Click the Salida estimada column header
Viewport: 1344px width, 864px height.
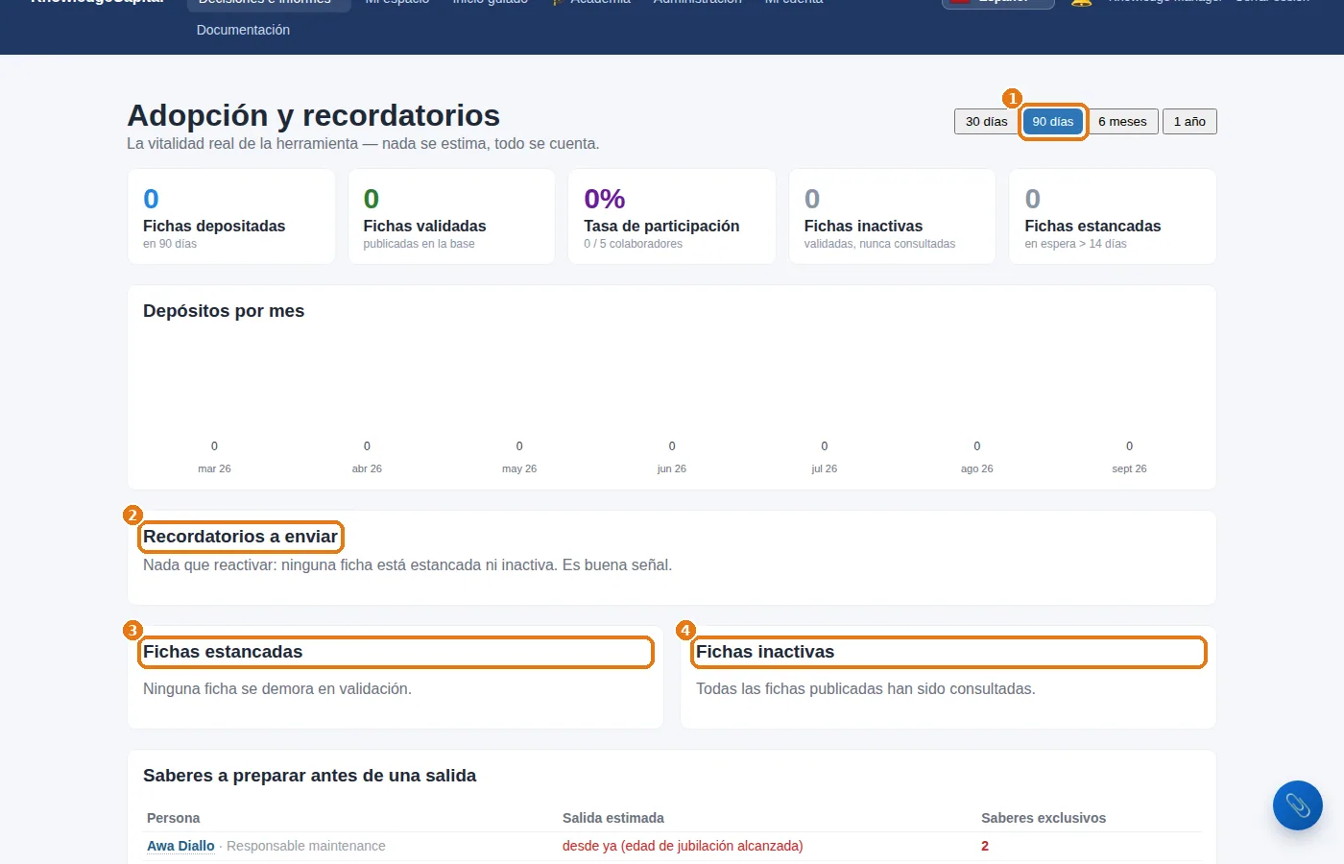(x=613, y=818)
